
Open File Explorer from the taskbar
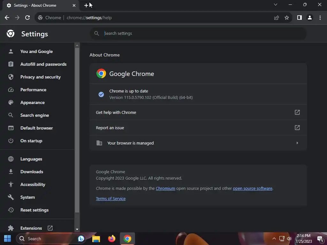pyautogui.click(x=96, y=239)
